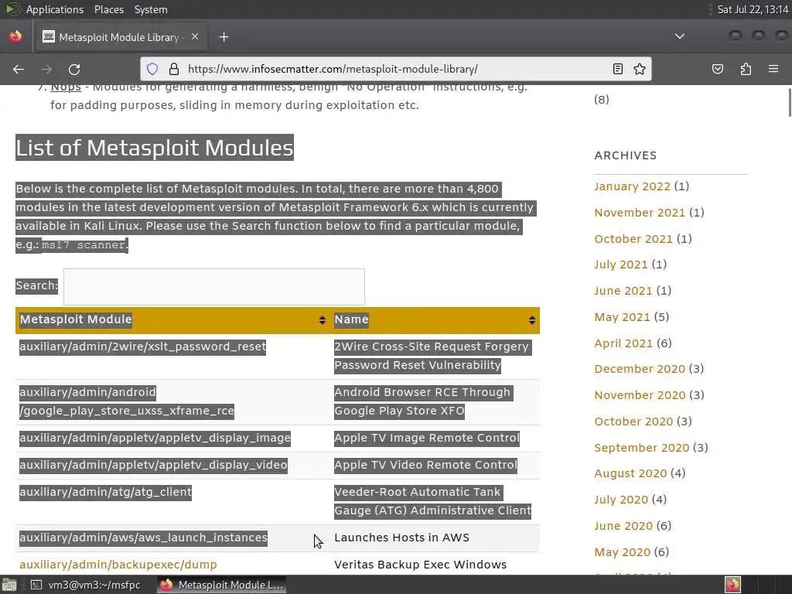
Task: Focus the module Search input field
Action: click(214, 286)
